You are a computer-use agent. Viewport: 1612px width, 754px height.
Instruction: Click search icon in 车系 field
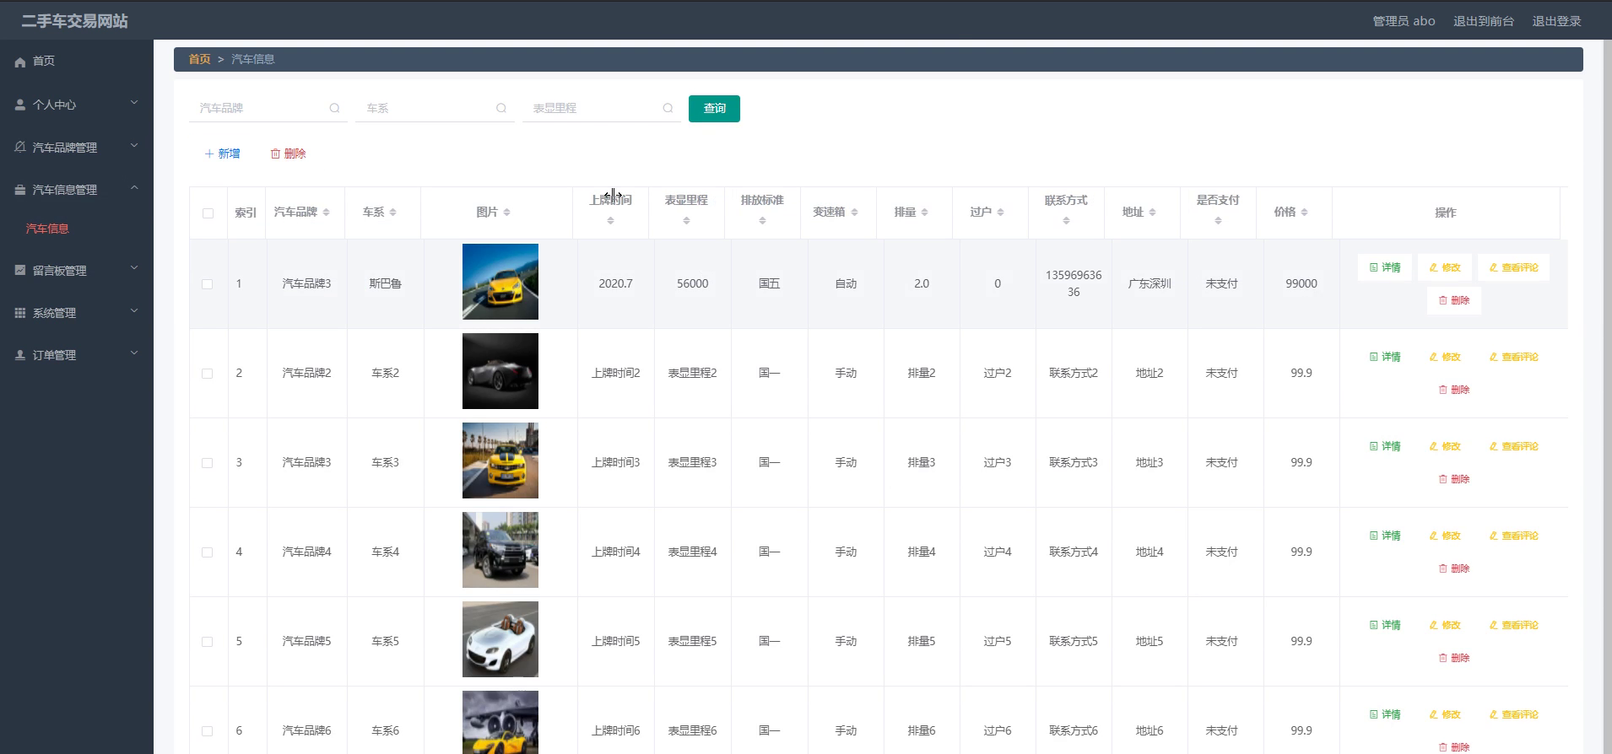point(501,108)
